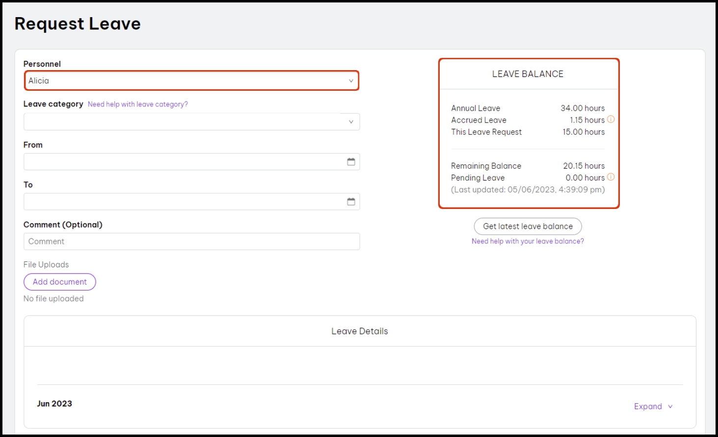Click the info icon beside Pending Leave hours
718x437 pixels.
[x=611, y=177]
